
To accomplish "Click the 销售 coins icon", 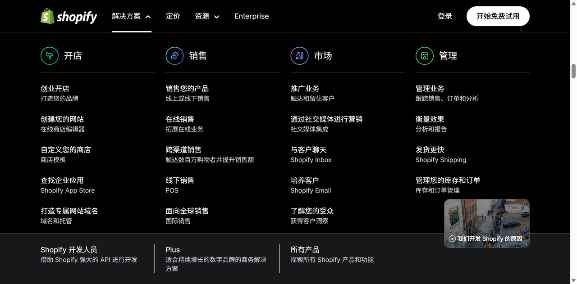I will tap(174, 56).
